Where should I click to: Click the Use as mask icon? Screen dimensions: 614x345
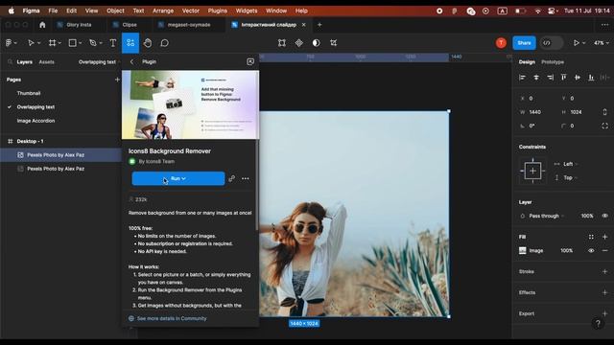316,43
